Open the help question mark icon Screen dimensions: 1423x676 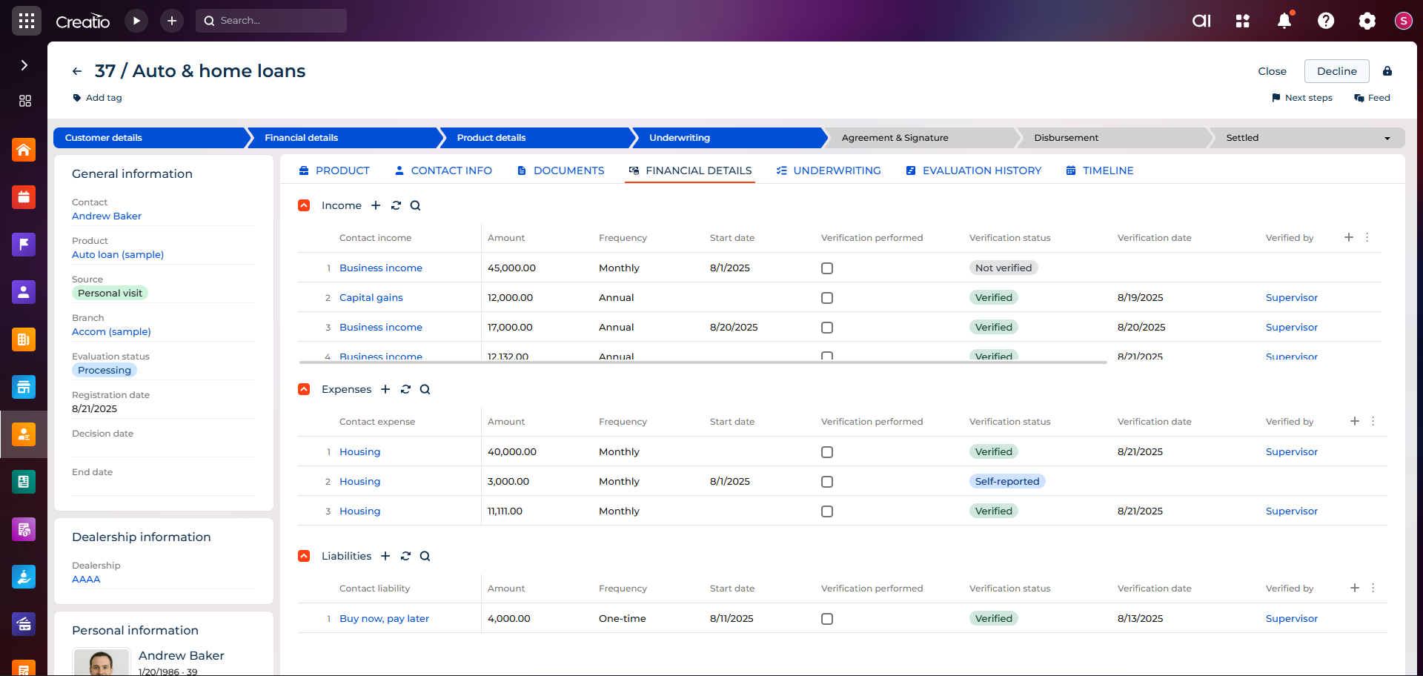point(1326,21)
